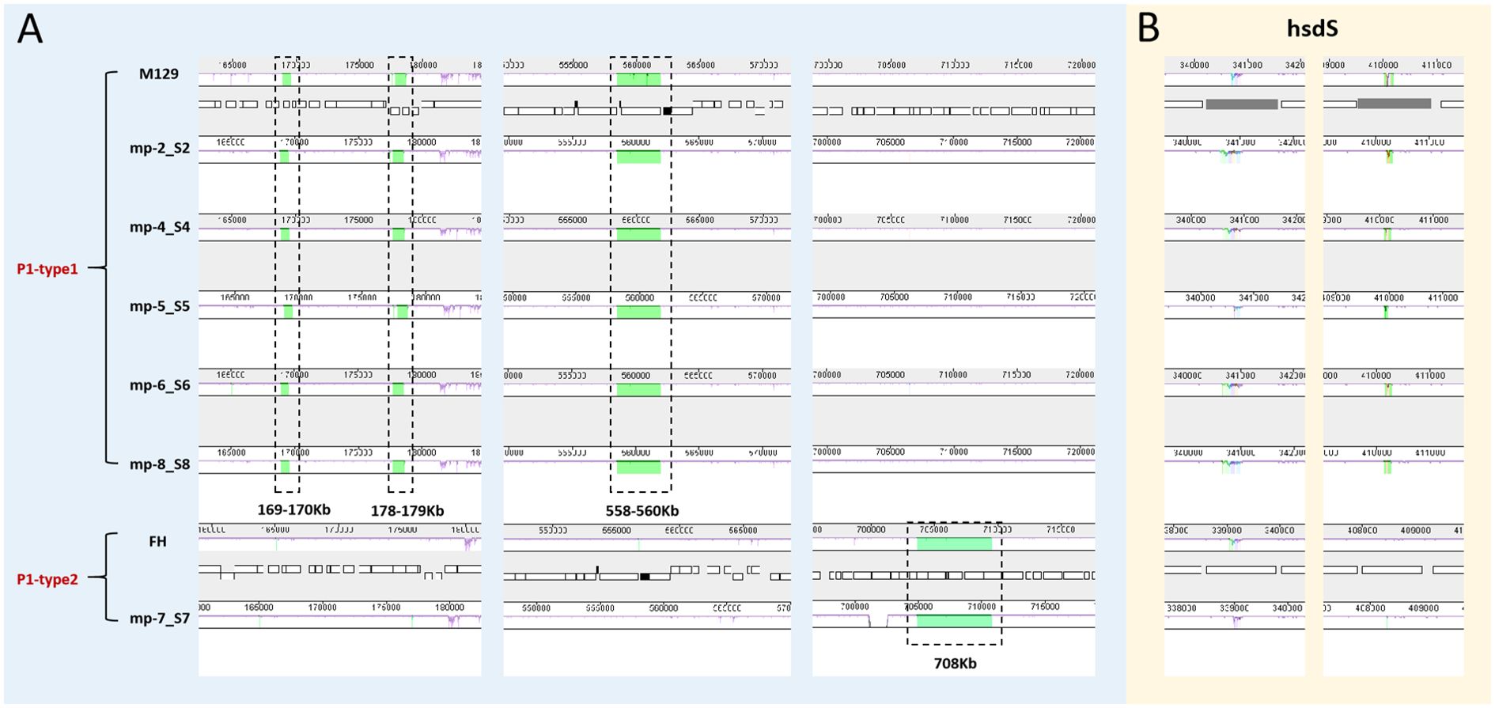Select the 178-179Kb region annotation
1495x708 pixels.
pos(407,511)
